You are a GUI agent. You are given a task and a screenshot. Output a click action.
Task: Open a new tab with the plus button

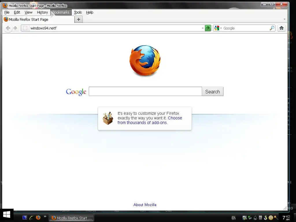pyautogui.click(x=79, y=19)
